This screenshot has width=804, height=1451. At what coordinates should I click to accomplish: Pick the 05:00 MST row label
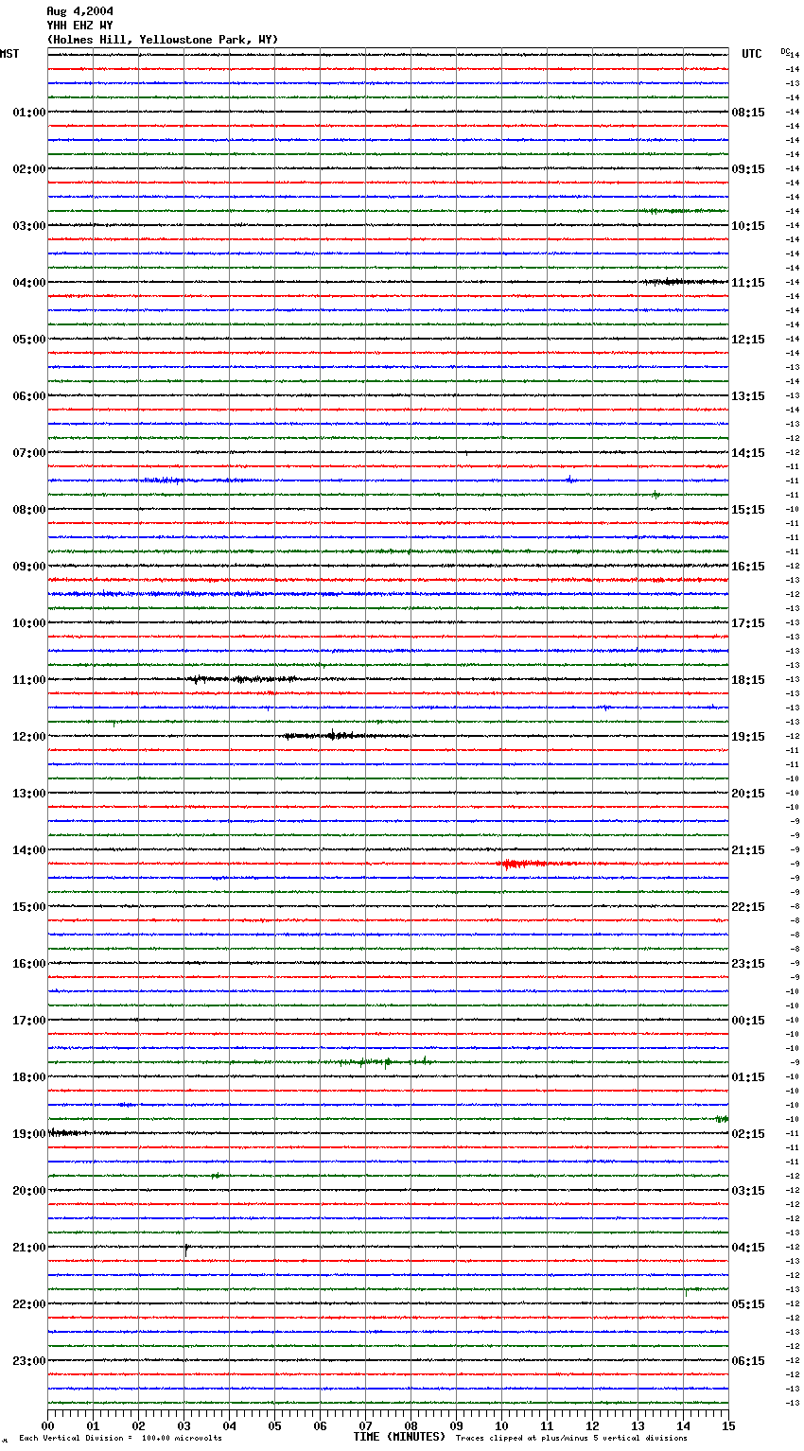click(29, 340)
